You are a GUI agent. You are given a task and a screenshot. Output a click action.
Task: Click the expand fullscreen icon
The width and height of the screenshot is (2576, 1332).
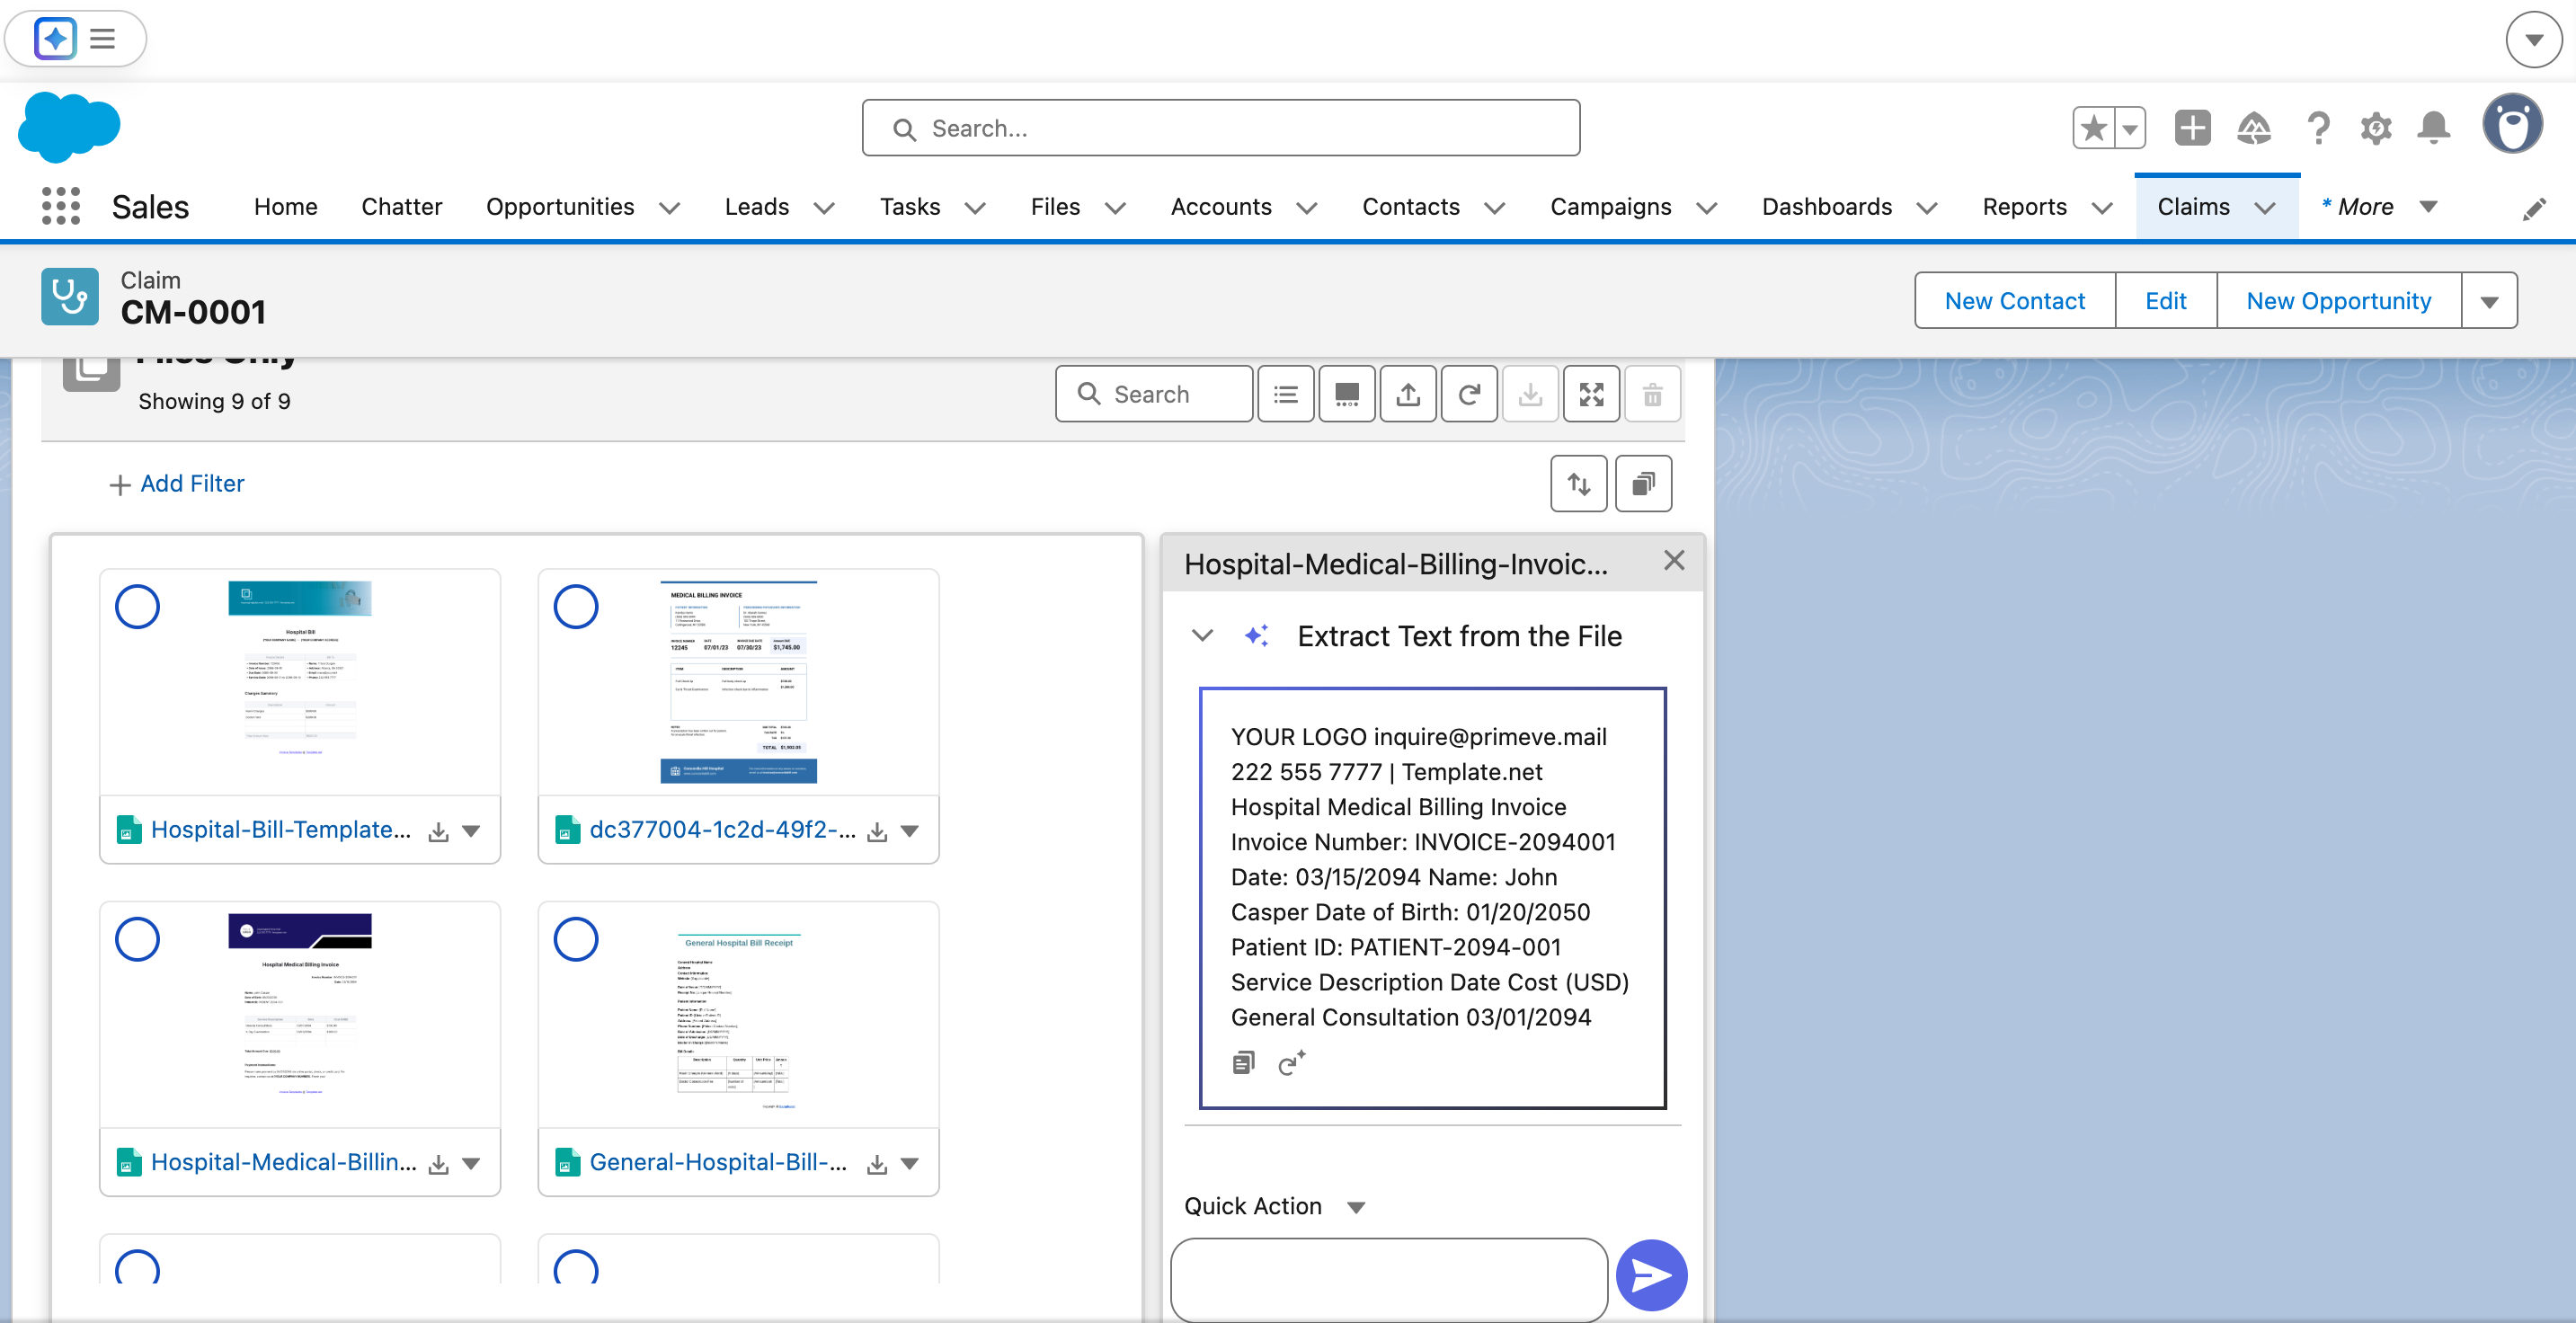[x=1591, y=395]
